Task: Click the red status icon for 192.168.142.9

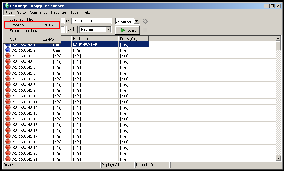Action: pos(8,90)
